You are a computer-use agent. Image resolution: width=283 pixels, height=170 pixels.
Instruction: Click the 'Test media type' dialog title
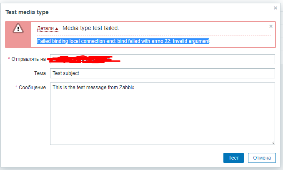coord(27,12)
